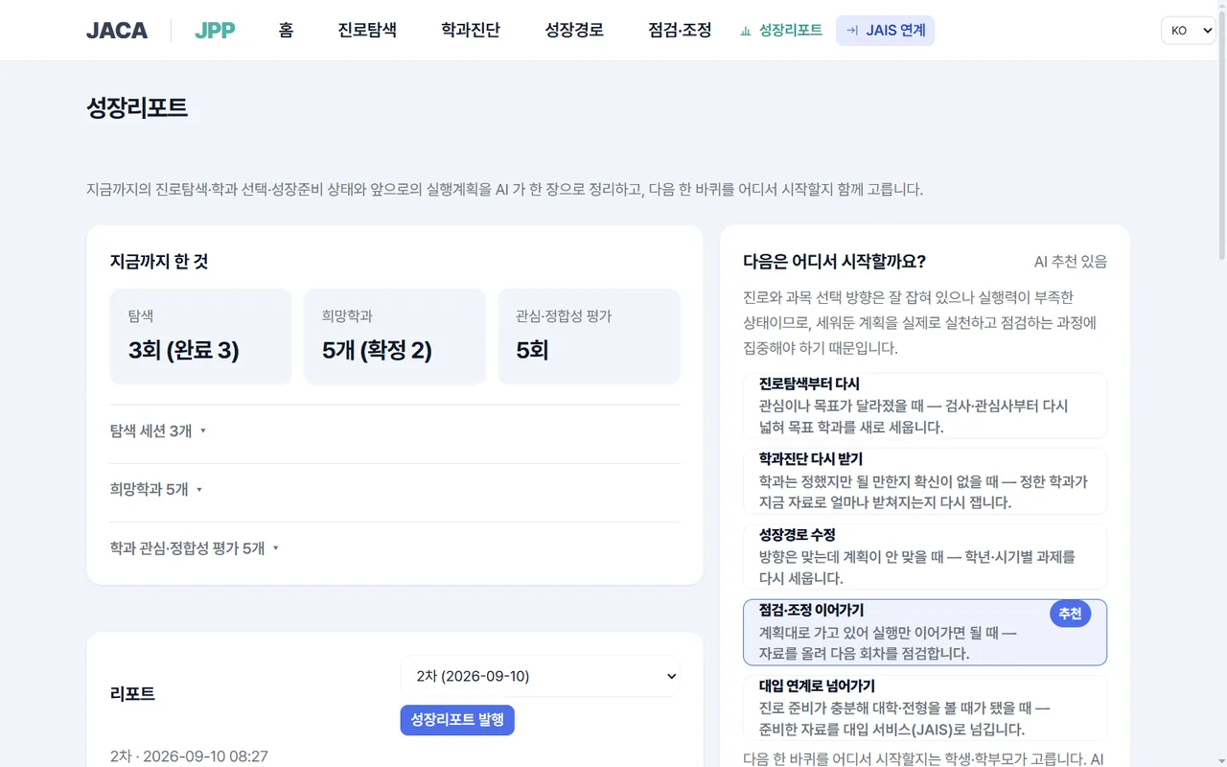The height and width of the screenshot is (767, 1227).
Task: Choose the 학과진단 다시 받기 option
Action: coord(925,481)
